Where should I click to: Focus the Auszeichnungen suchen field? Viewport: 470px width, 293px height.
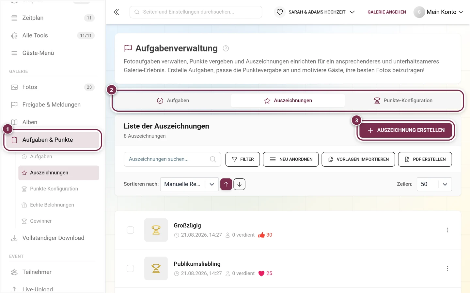(172, 159)
